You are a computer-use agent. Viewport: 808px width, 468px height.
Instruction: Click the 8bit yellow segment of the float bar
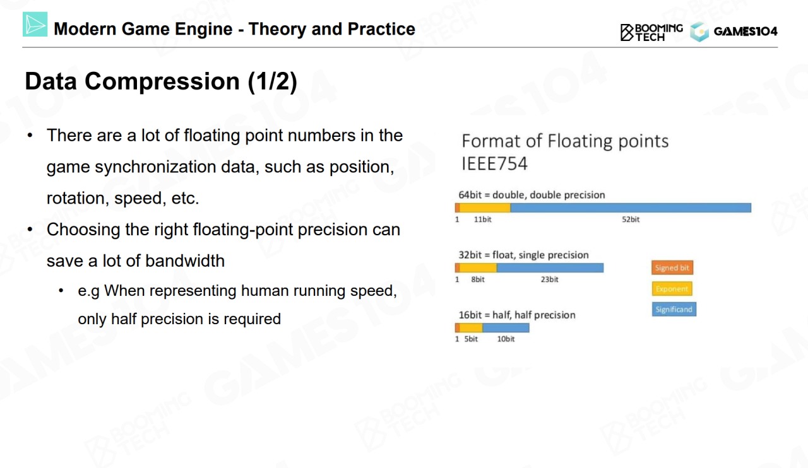click(478, 268)
